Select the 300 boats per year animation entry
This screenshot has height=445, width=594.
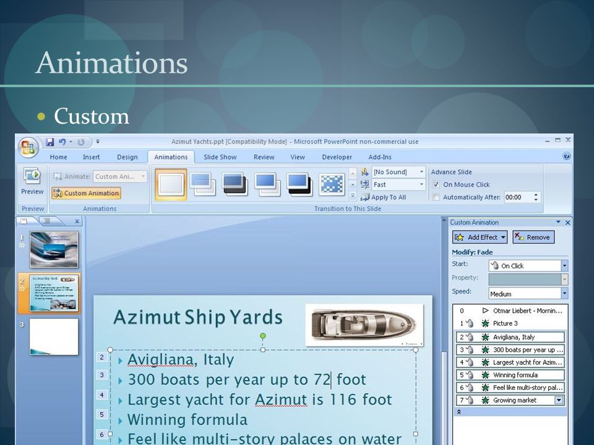(510, 350)
